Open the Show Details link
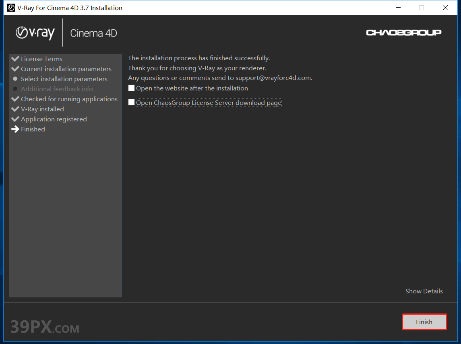Screen dimensions: 461x344 tap(424, 291)
